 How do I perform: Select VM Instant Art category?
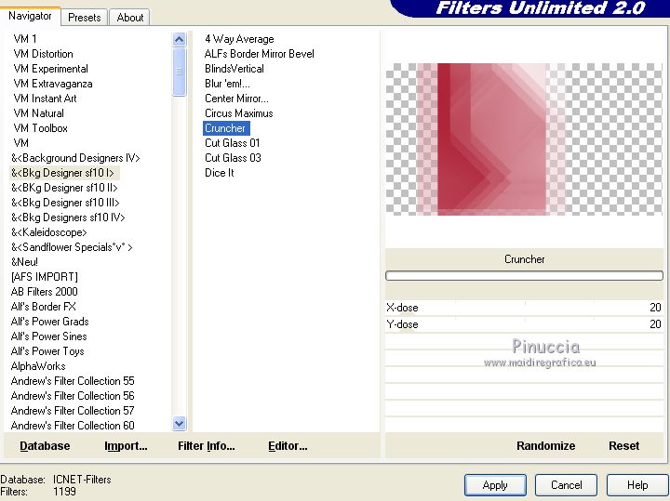point(45,99)
